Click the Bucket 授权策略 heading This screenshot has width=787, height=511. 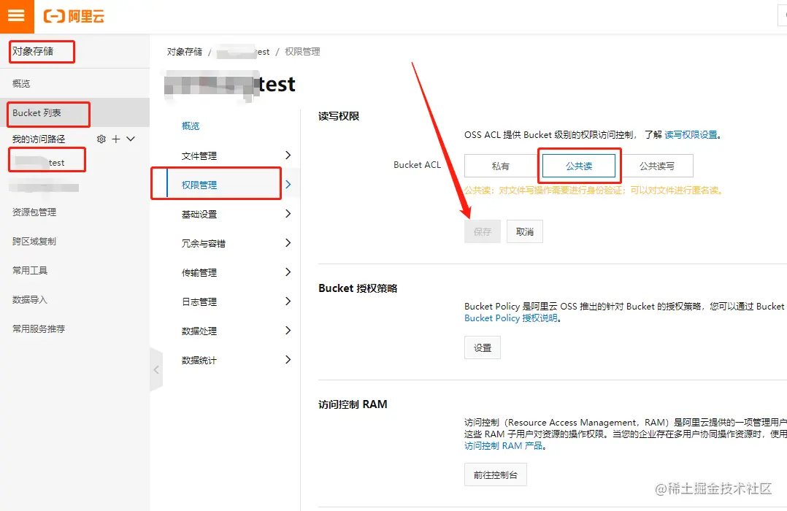pyautogui.click(x=358, y=288)
